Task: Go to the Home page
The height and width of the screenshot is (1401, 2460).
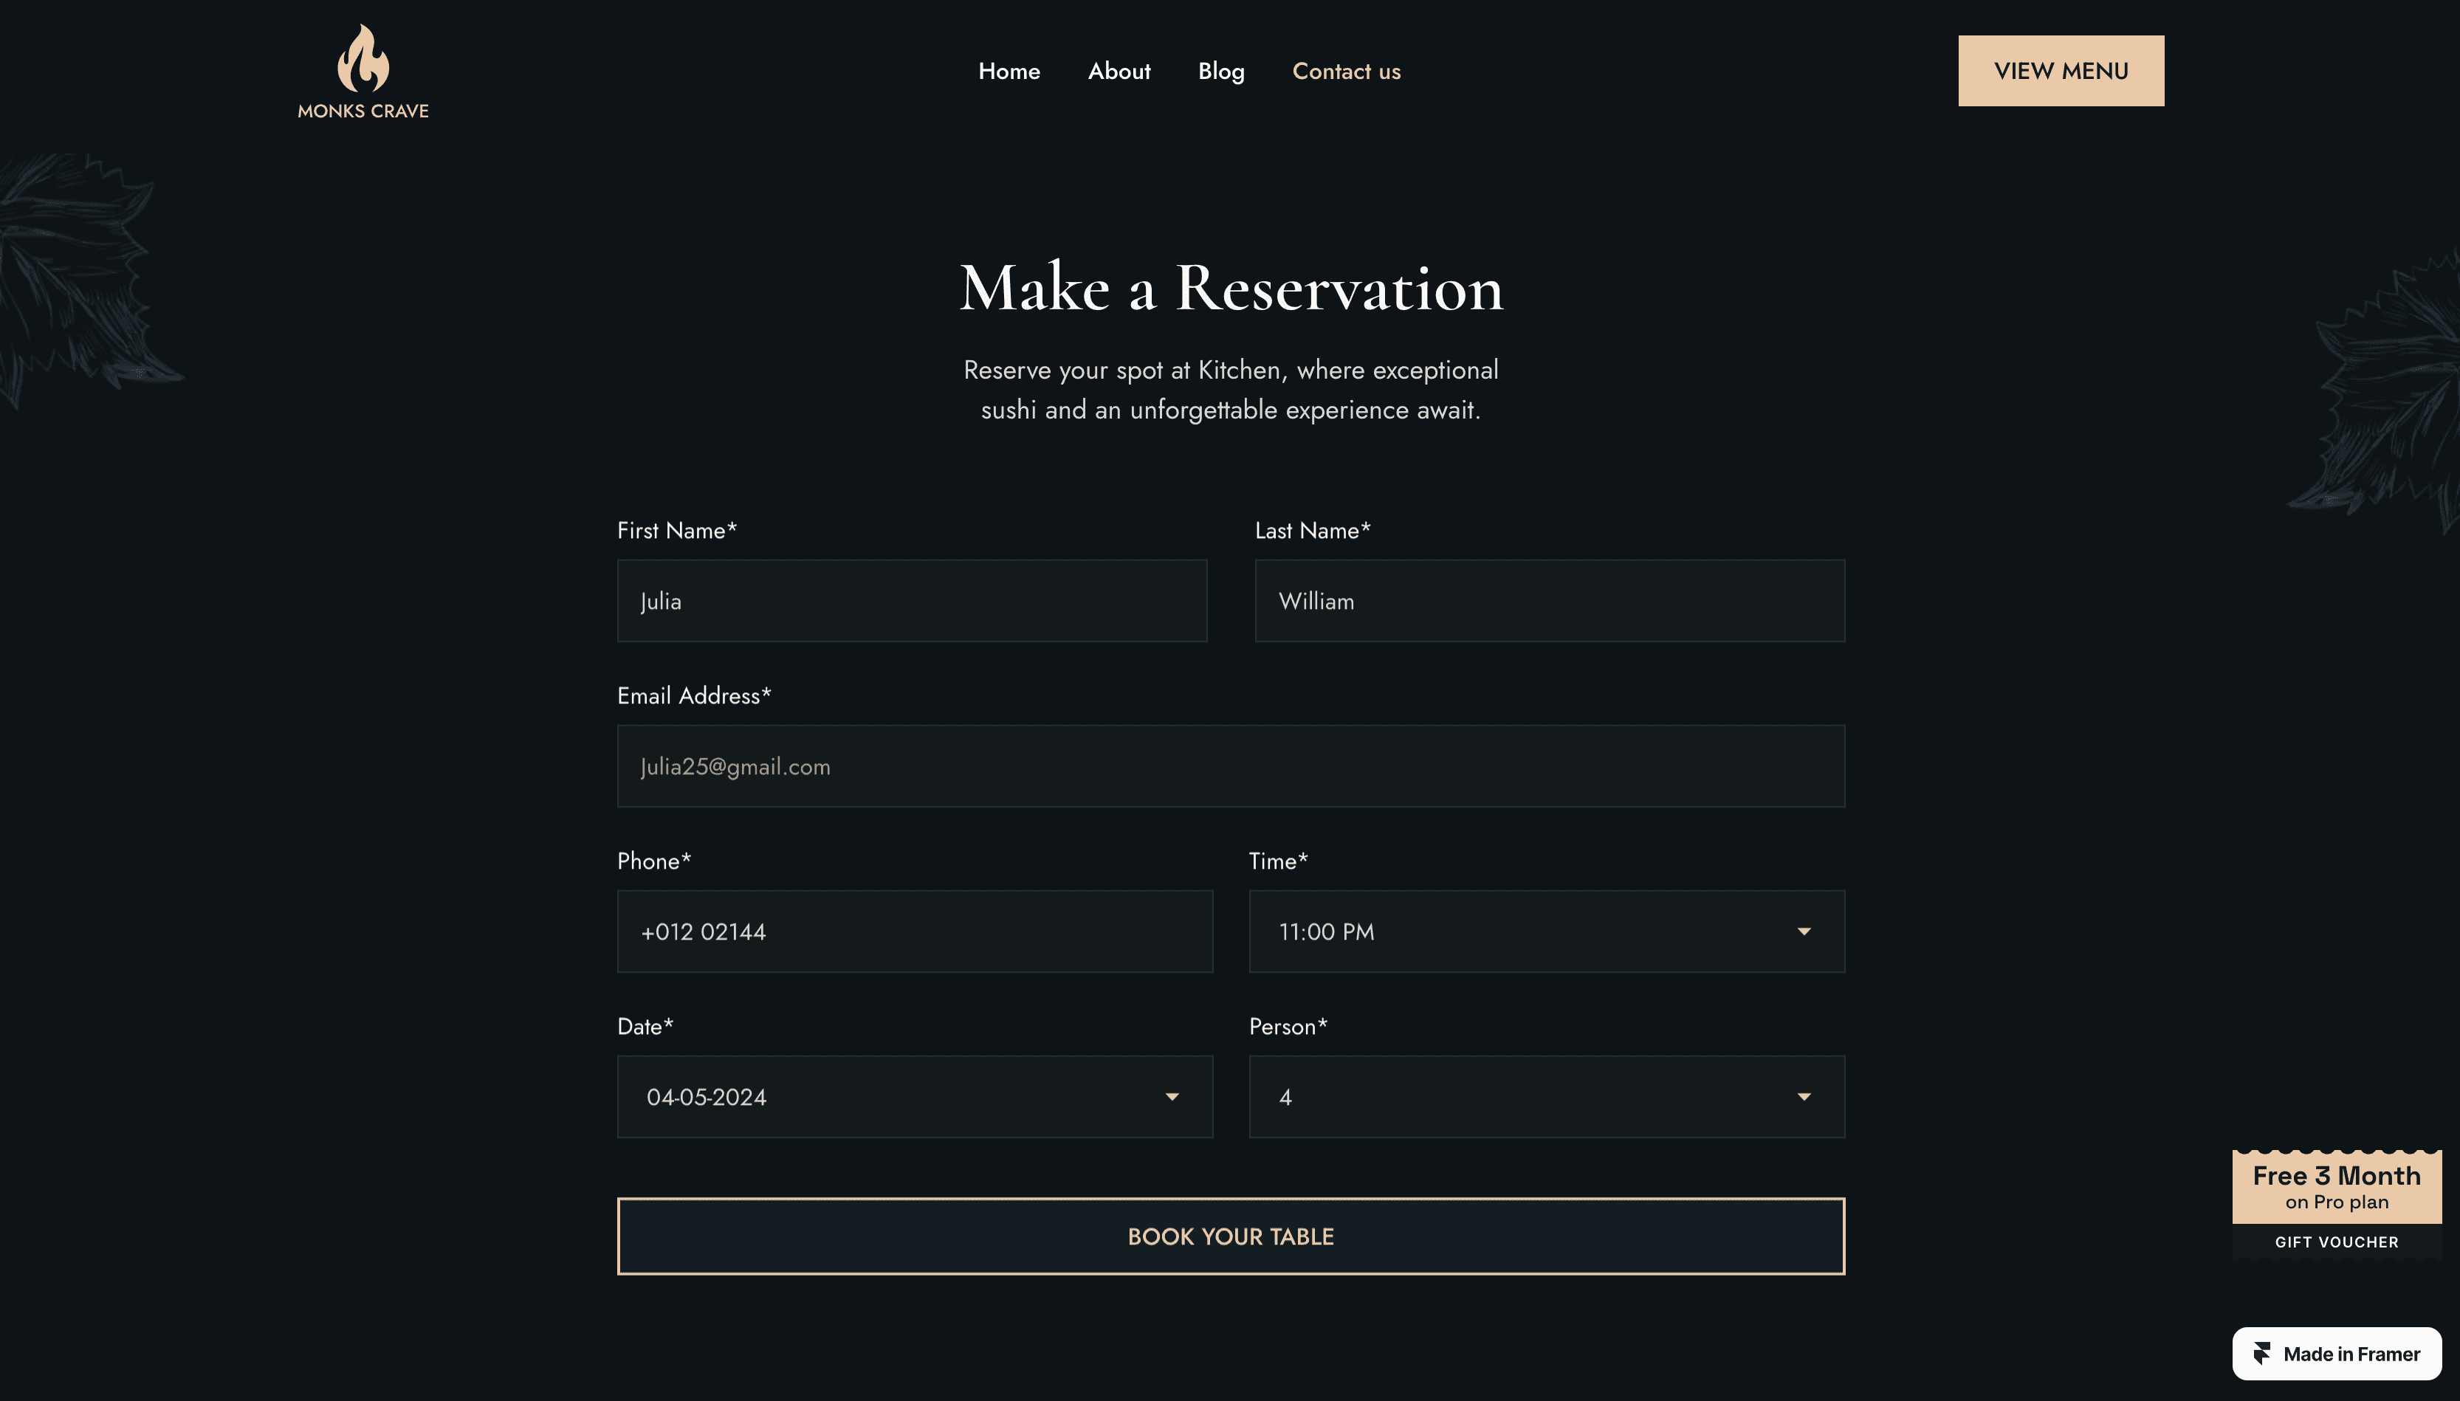Action: point(1009,71)
